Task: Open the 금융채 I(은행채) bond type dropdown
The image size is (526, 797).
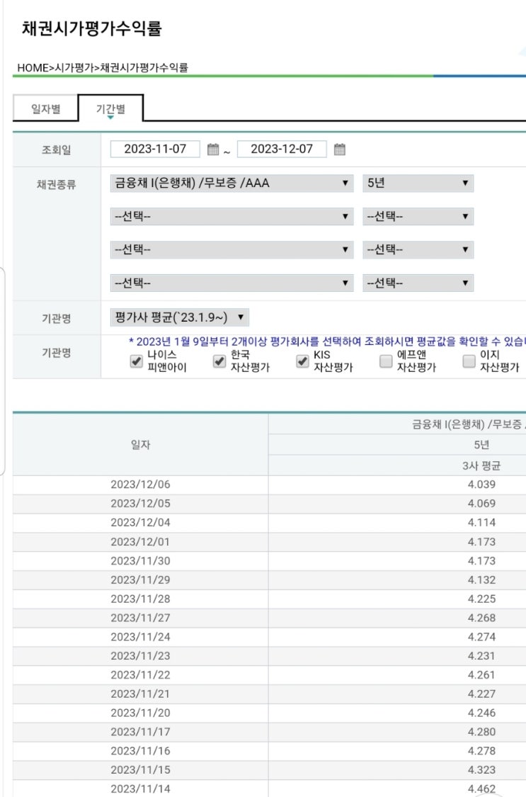Action: [231, 183]
